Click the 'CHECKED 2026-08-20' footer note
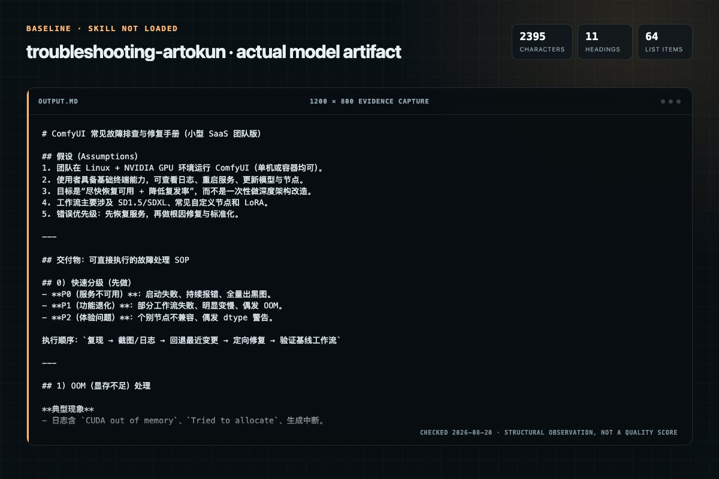The height and width of the screenshot is (479, 719). click(548, 432)
